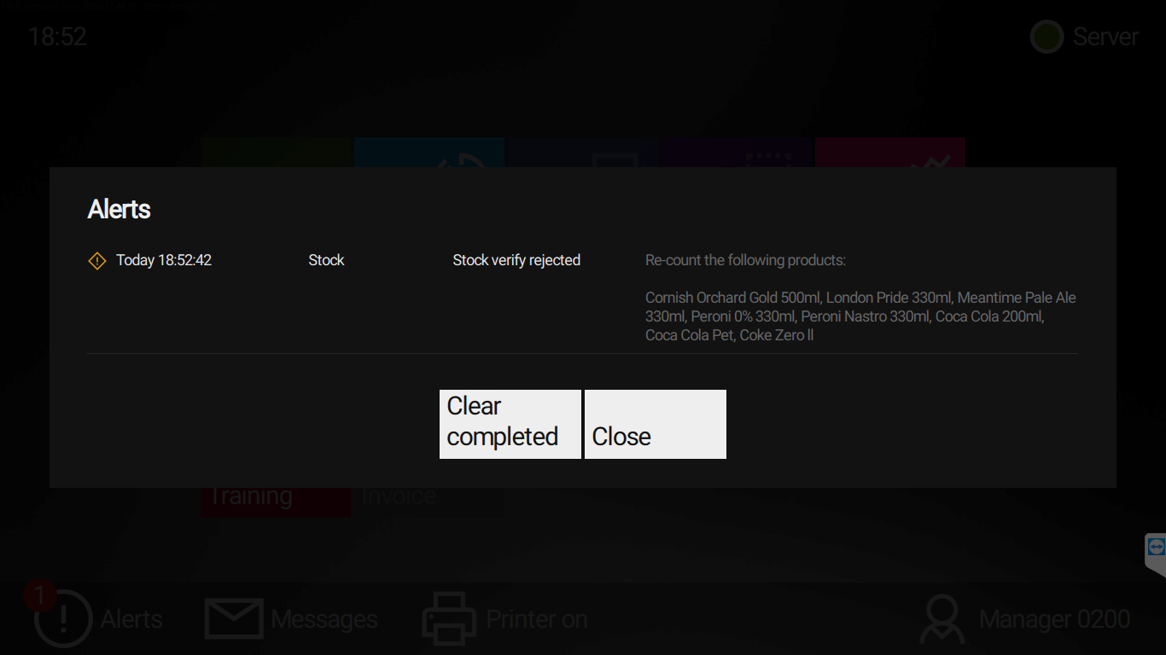The image size is (1166, 655).
Task: Open the TeamViewer side panel tab
Action: 1156,548
